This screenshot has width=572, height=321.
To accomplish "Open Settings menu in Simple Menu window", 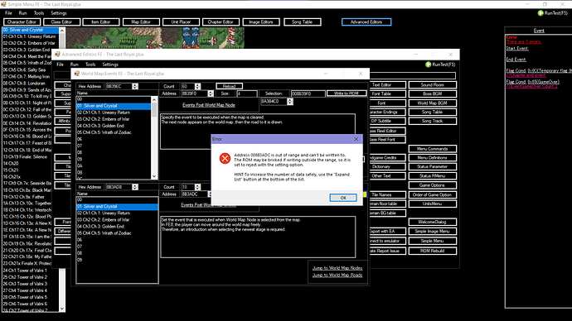I will coord(58,13).
